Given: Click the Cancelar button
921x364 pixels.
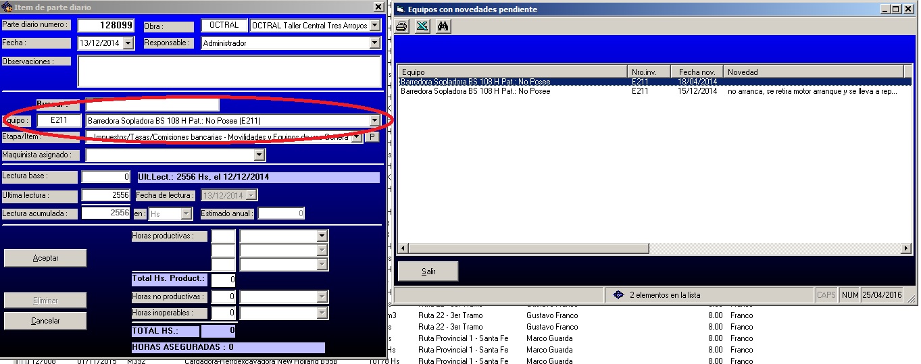Looking at the screenshot, I should 45,321.
